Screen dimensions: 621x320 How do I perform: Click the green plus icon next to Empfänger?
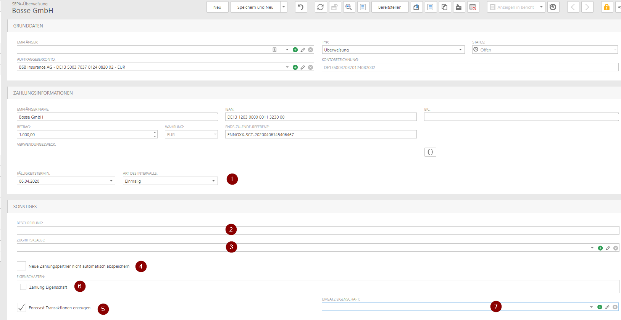(x=295, y=50)
